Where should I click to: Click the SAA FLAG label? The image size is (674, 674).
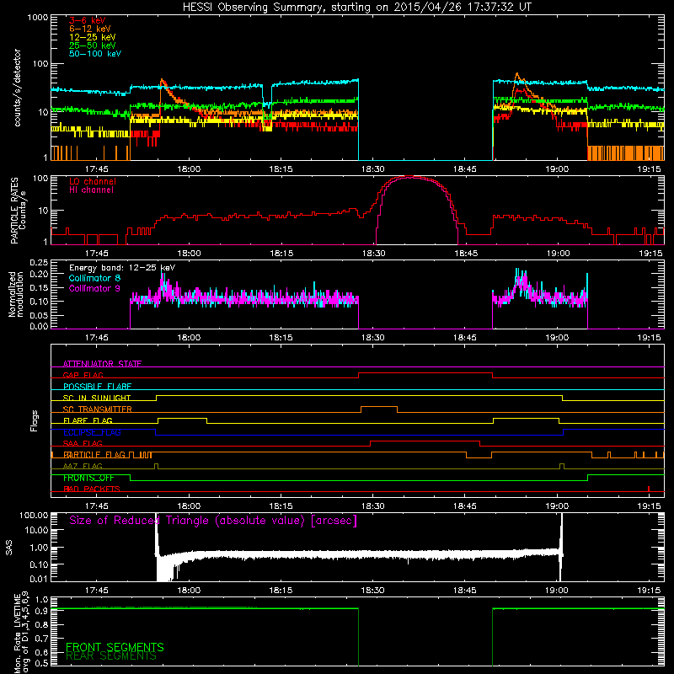tap(83, 443)
